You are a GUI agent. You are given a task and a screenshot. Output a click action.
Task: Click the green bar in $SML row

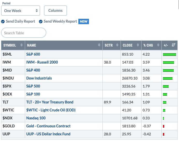coord(169,55)
